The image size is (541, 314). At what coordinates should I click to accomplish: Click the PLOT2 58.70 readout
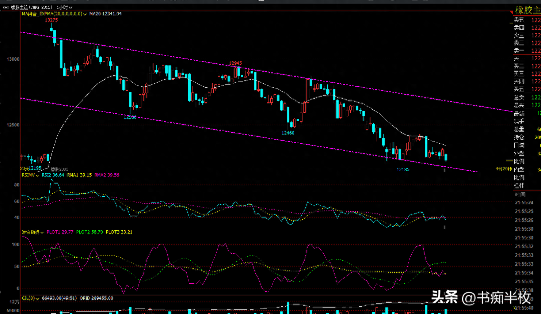click(x=89, y=232)
